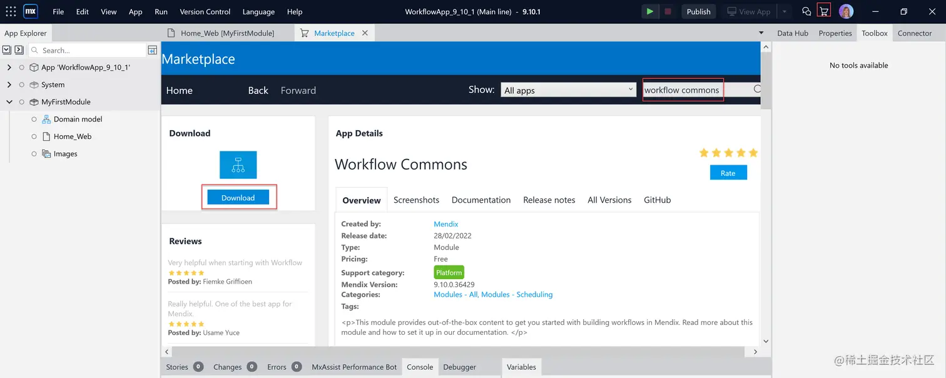946x378 pixels.
Task: Click the blue Download button
Action: click(x=238, y=197)
